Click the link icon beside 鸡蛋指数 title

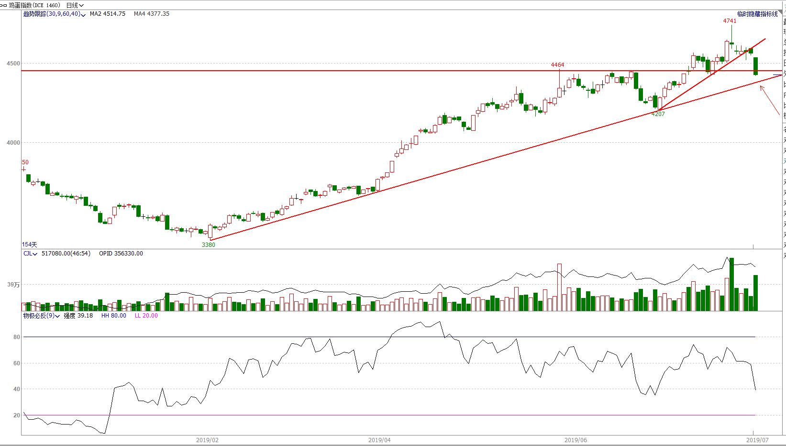3,5
